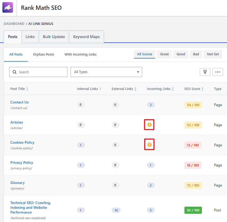Open the Articles post link
Screen dimensions: 227x222
(x=17, y=122)
